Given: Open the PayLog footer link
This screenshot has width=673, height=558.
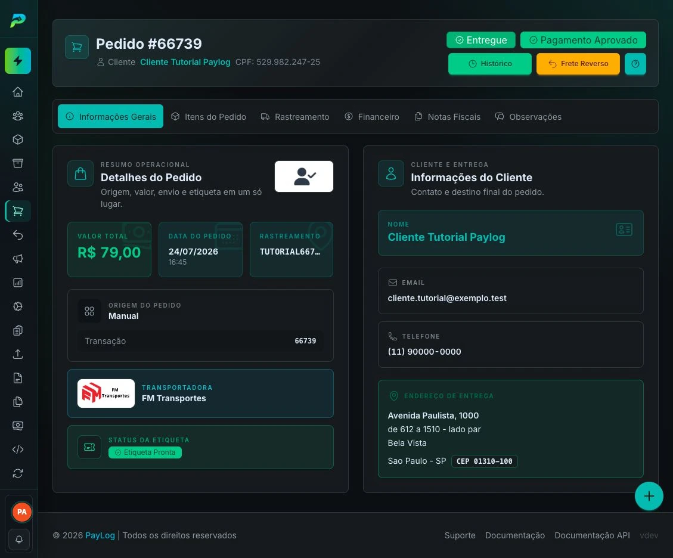Looking at the screenshot, I should [x=100, y=535].
